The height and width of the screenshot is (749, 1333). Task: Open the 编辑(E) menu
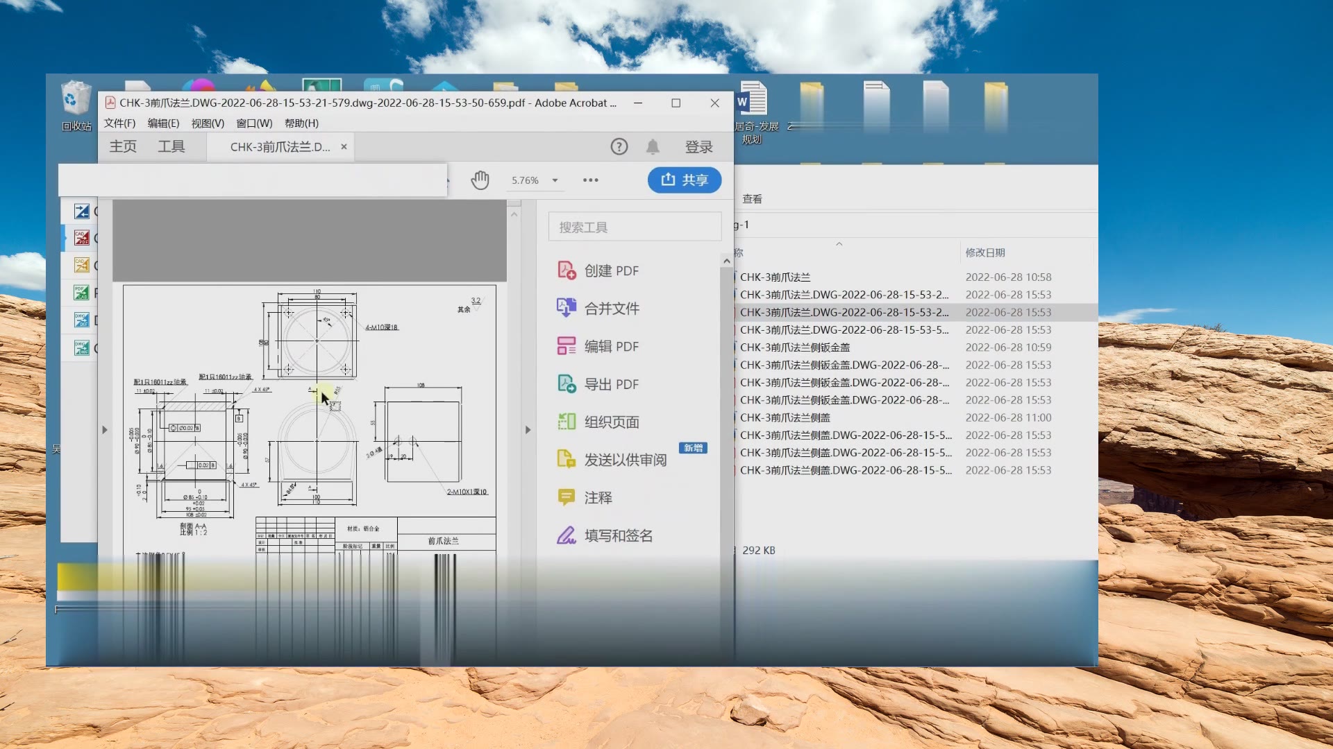[x=163, y=123]
